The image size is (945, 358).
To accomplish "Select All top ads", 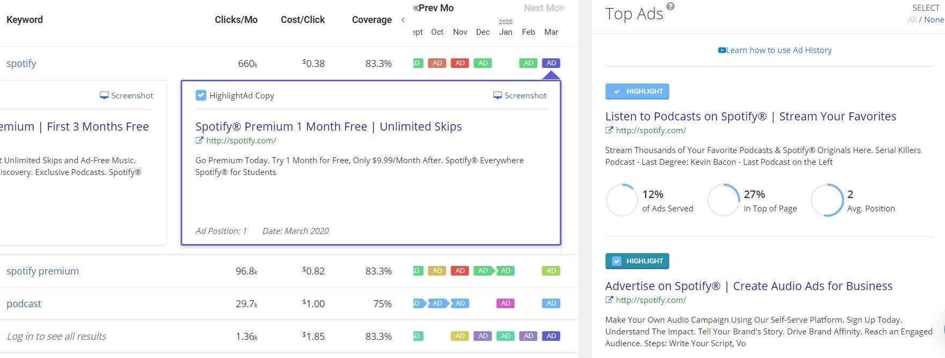I will [x=912, y=19].
